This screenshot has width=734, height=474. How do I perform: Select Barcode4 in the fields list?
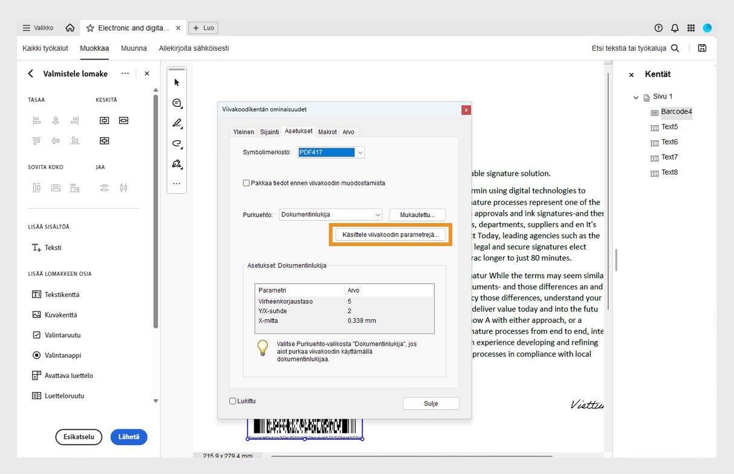[x=676, y=112]
